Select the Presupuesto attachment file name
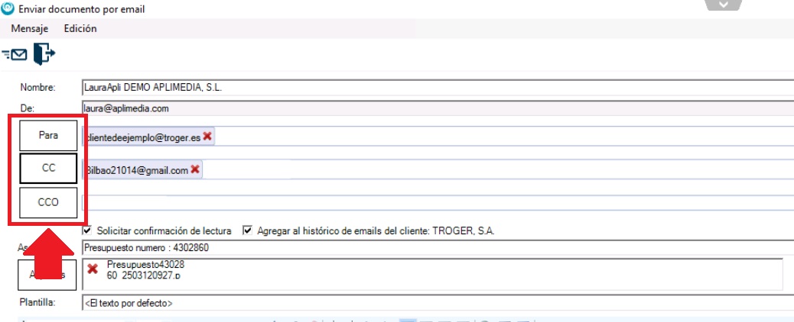 [x=145, y=269]
